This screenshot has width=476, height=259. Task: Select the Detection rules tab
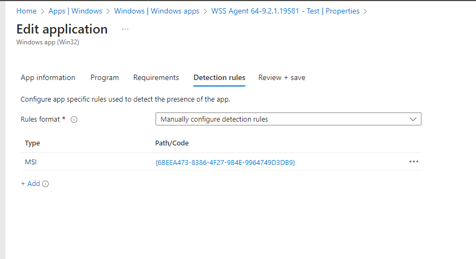[x=219, y=78]
